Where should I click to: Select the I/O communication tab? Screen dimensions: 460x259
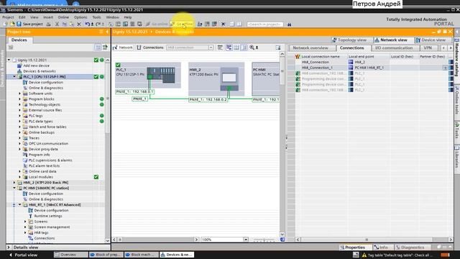pos(394,48)
